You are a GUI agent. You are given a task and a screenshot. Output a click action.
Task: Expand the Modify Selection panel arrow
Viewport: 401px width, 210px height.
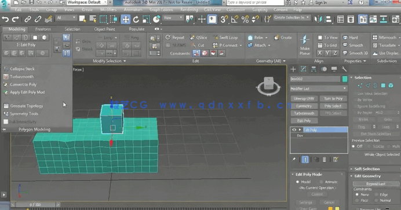pyautogui.click(x=125, y=61)
